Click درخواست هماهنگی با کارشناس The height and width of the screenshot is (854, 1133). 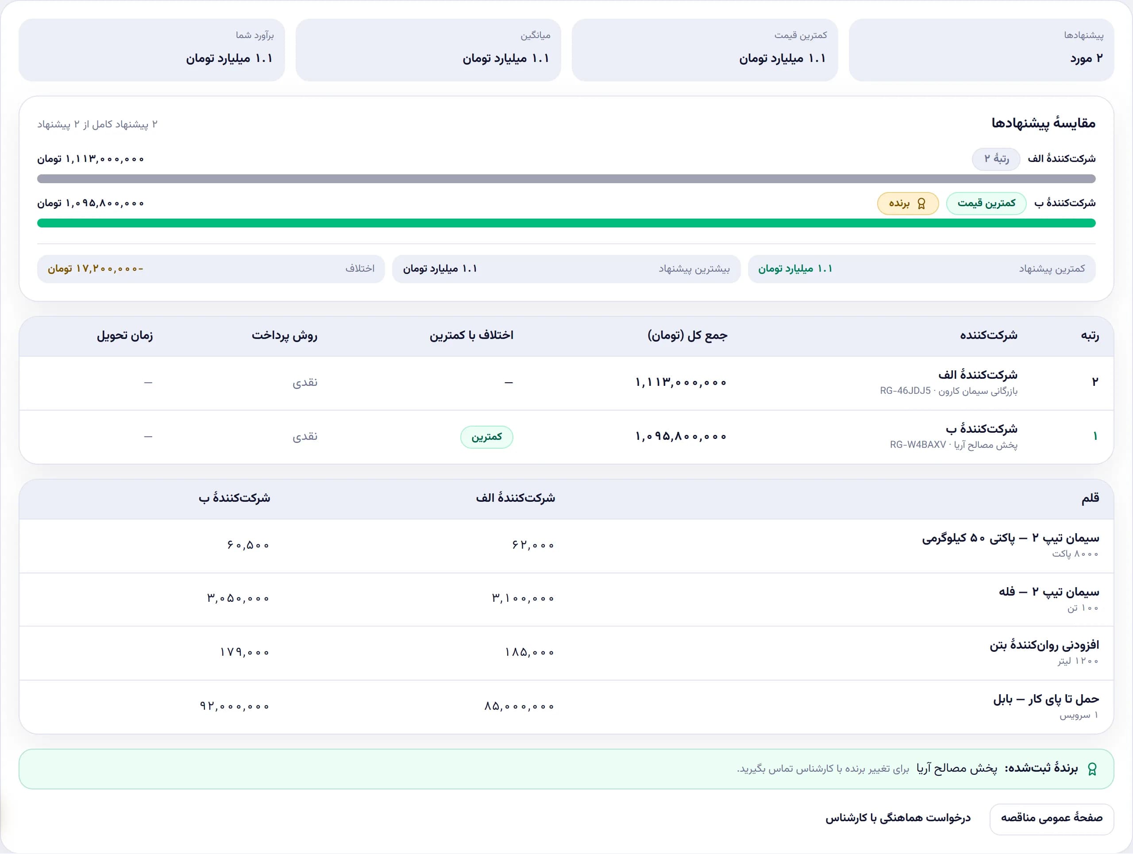point(898,818)
